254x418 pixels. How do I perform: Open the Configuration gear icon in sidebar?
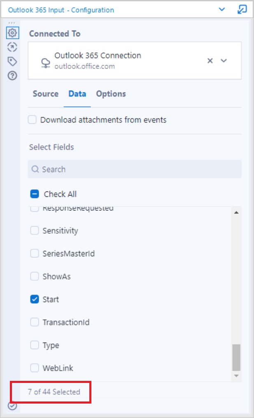tap(12, 33)
